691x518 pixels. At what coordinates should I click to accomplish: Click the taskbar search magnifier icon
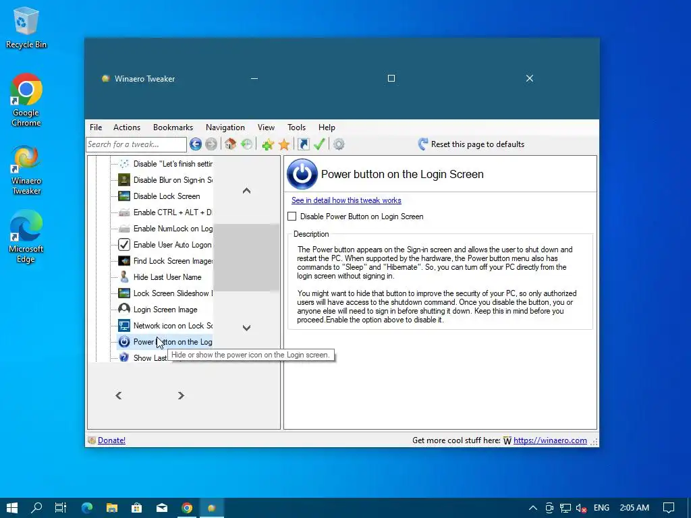click(x=36, y=508)
